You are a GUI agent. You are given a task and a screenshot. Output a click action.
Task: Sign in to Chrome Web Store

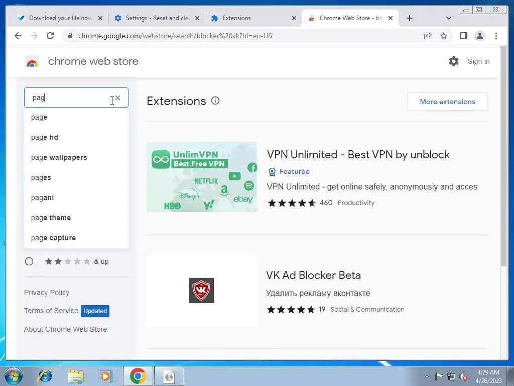[478, 61]
